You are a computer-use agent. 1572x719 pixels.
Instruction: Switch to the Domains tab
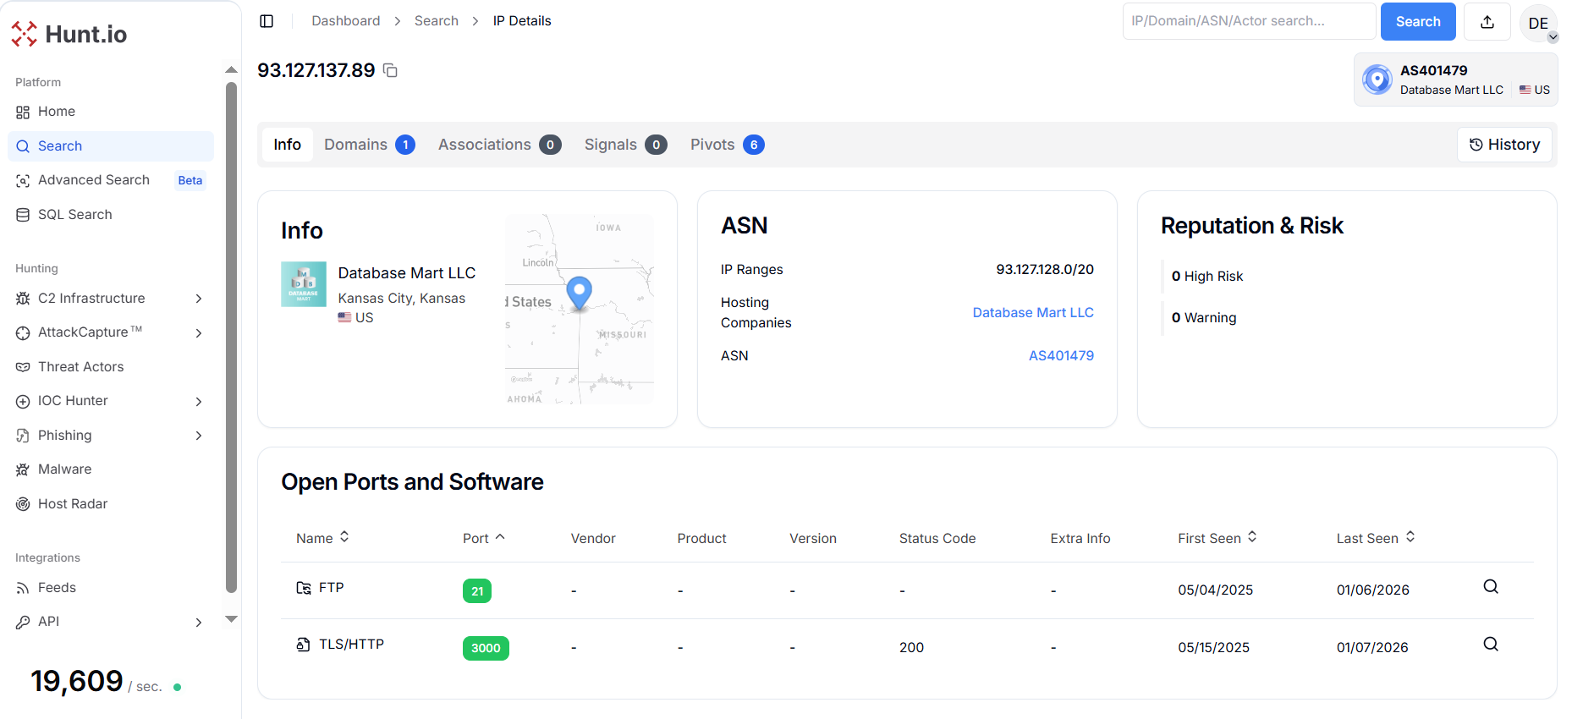[x=370, y=145]
